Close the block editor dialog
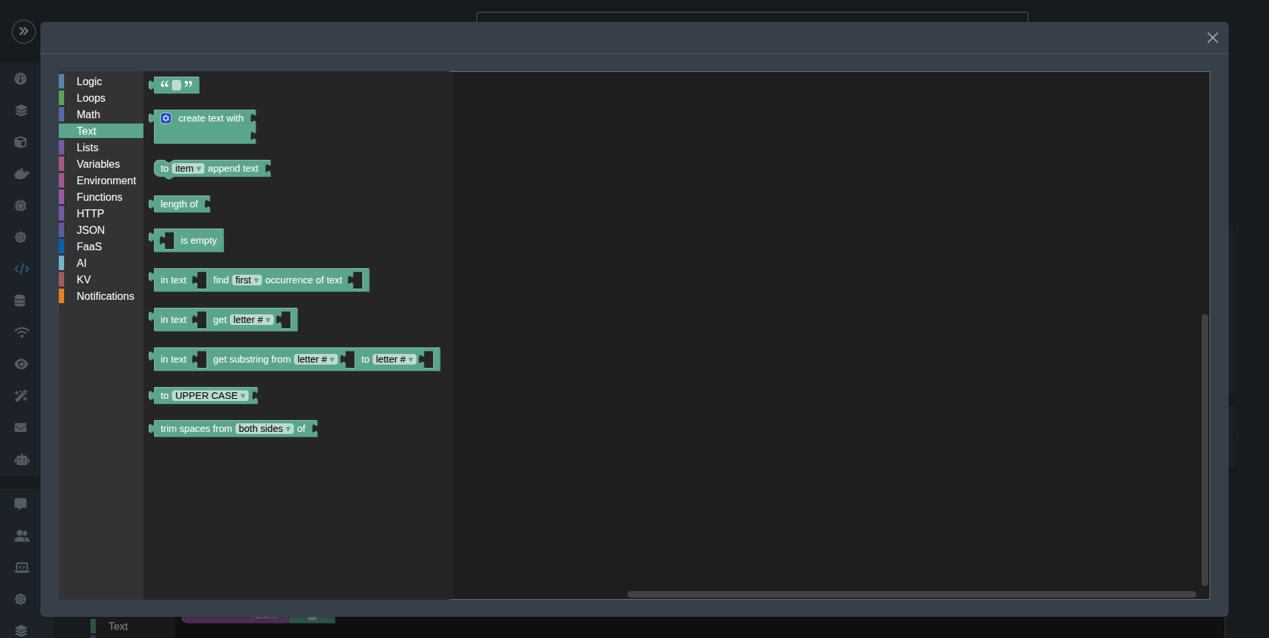The image size is (1269, 638). [x=1212, y=38]
